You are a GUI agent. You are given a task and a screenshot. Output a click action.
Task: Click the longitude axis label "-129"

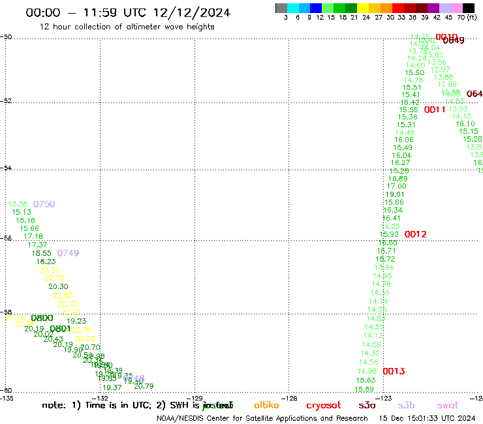click(x=195, y=399)
